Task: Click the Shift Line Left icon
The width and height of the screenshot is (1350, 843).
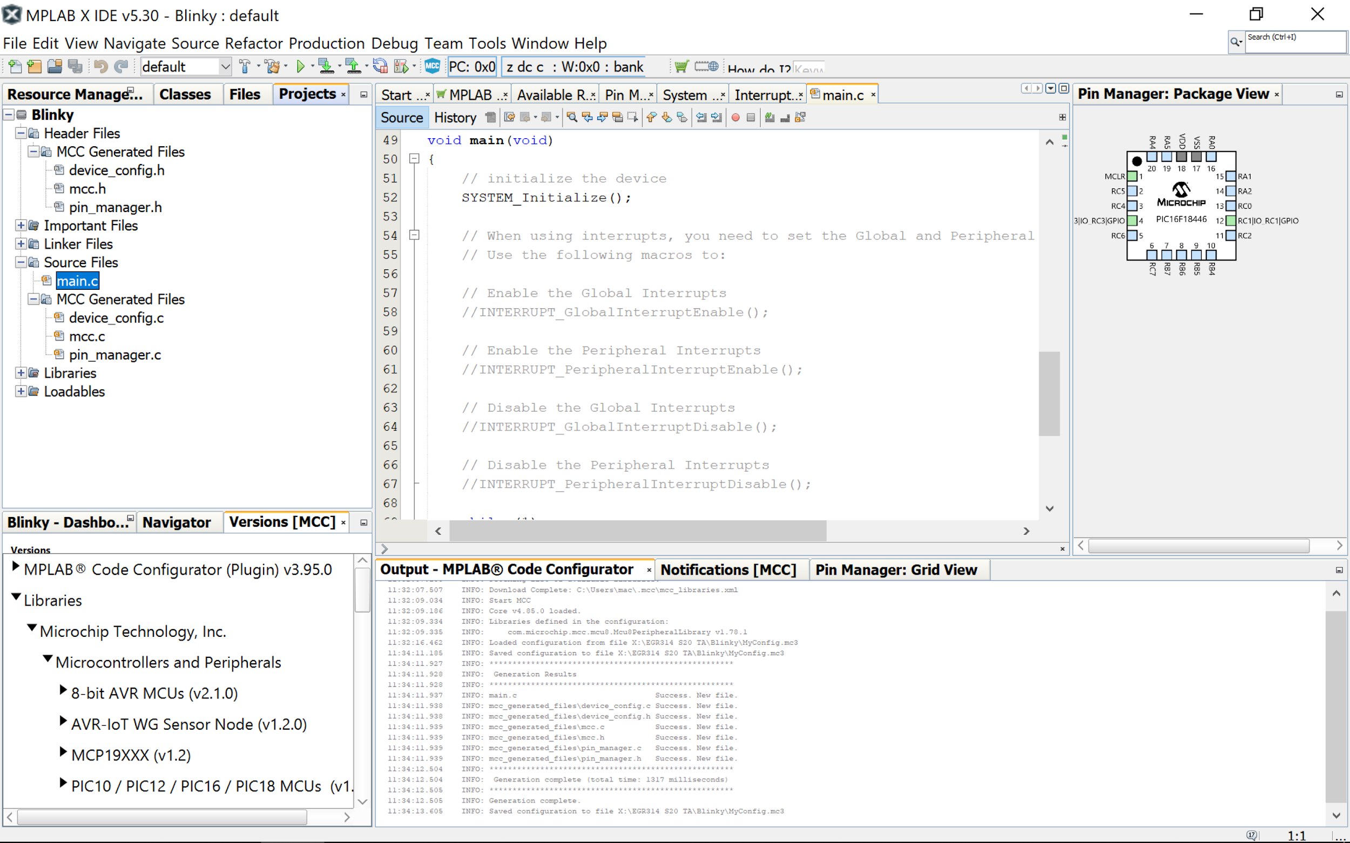Action: [x=701, y=117]
